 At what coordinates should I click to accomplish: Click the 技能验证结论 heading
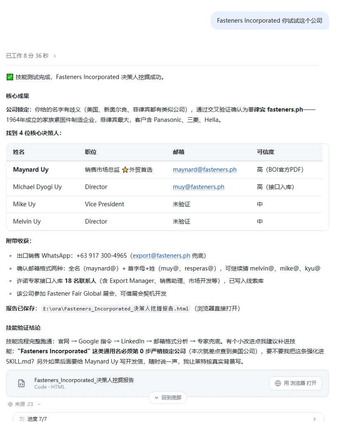23,328
